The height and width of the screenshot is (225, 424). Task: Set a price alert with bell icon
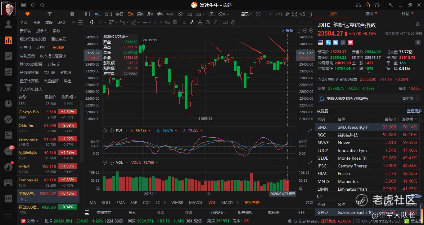coord(418,42)
